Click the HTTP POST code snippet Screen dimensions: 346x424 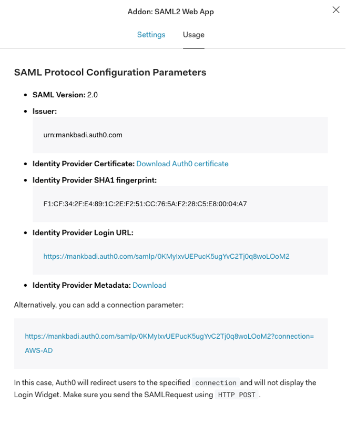pyautogui.click(x=233, y=395)
